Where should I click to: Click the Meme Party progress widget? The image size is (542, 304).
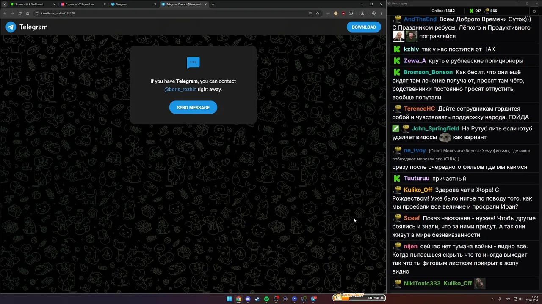(x=359, y=298)
